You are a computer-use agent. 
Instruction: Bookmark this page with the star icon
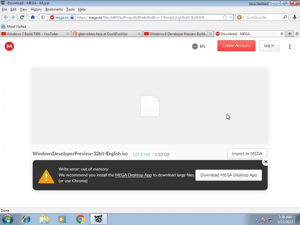[225, 17]
